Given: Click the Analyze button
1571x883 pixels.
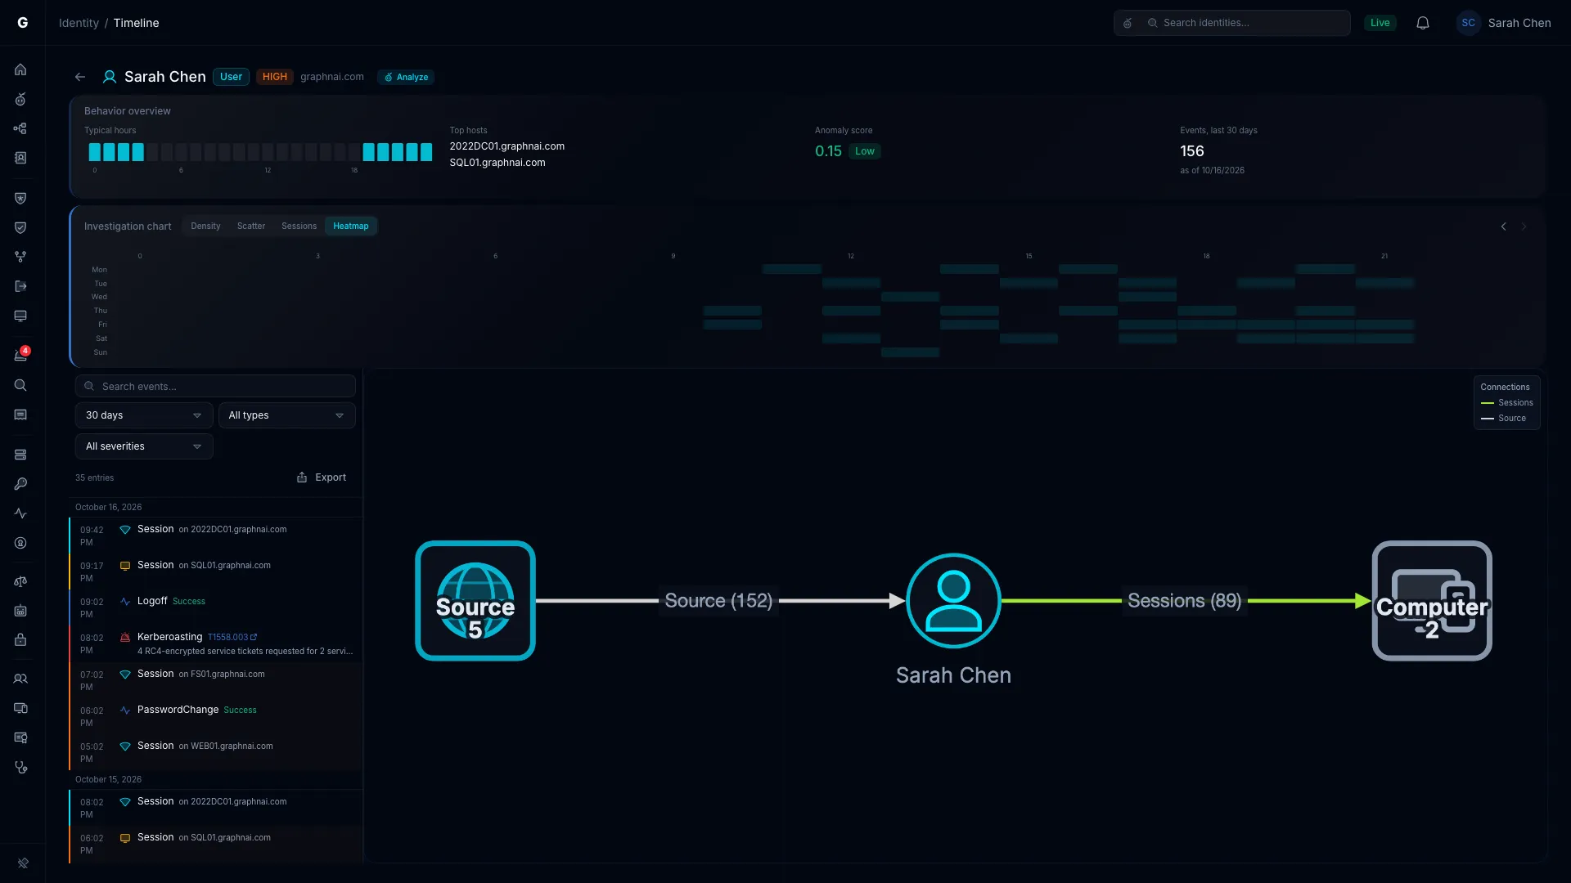Looking at the screenshot, I should click(x=406, y=77).
